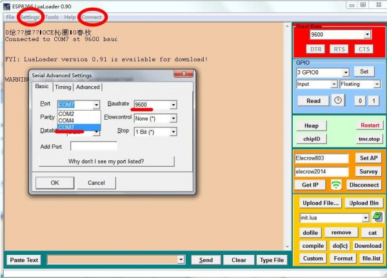Click the Heap button
The height and width of the screenshot is (278, 387).
click(x=312, y=125)
